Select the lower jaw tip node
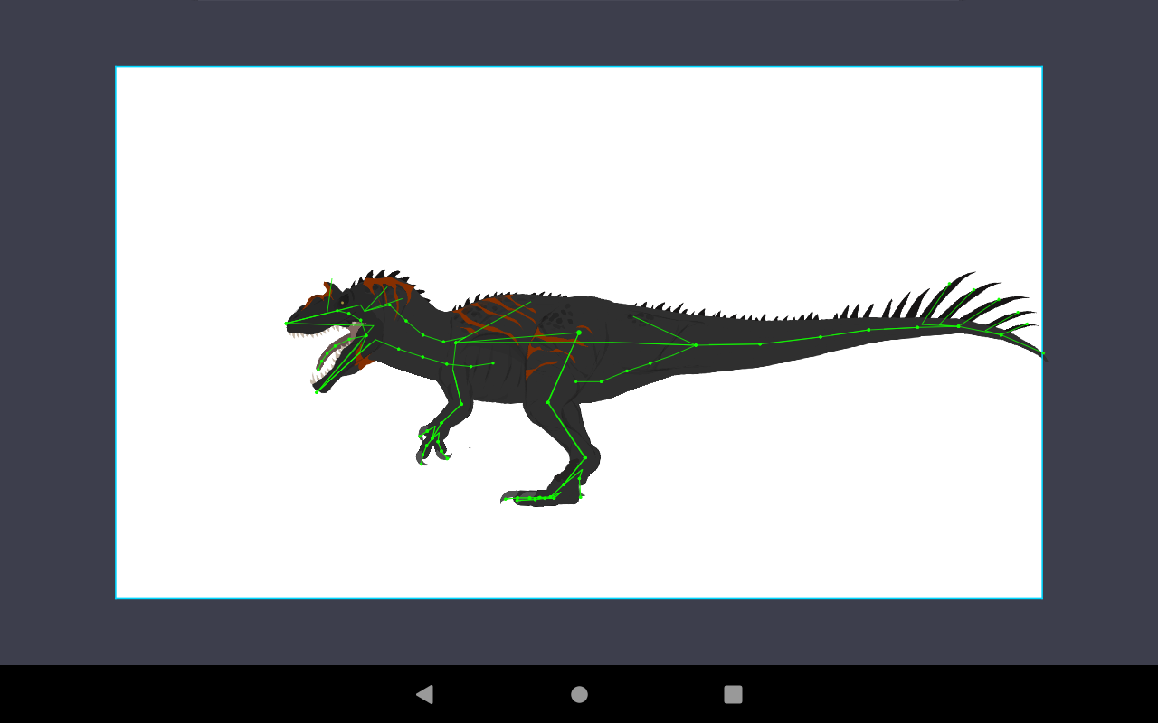 coord(317,391)
